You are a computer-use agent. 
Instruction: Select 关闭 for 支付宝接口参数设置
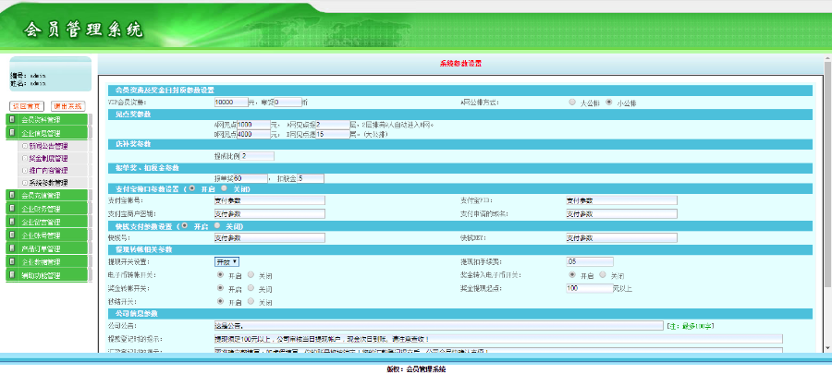point(224,188)
